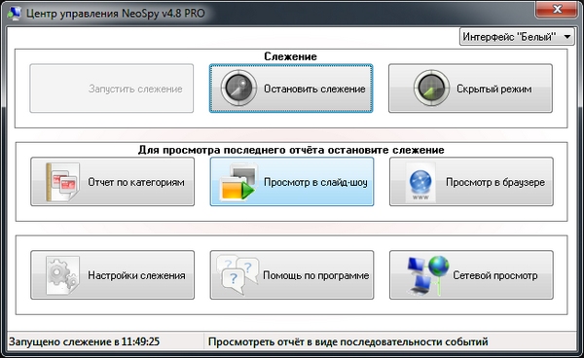Click the green radar icon for Скрытый режим
This screenshot has height=358, width=584.
pyautogui.click(x=431, y=89)
